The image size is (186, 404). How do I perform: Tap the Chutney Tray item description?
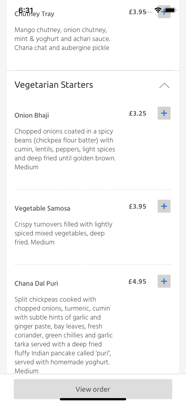pyautogui.click(x=62, y=39)
